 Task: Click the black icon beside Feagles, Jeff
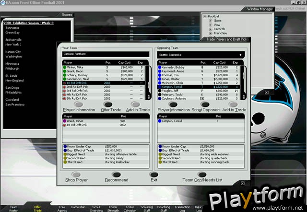(x=160, y=91)
